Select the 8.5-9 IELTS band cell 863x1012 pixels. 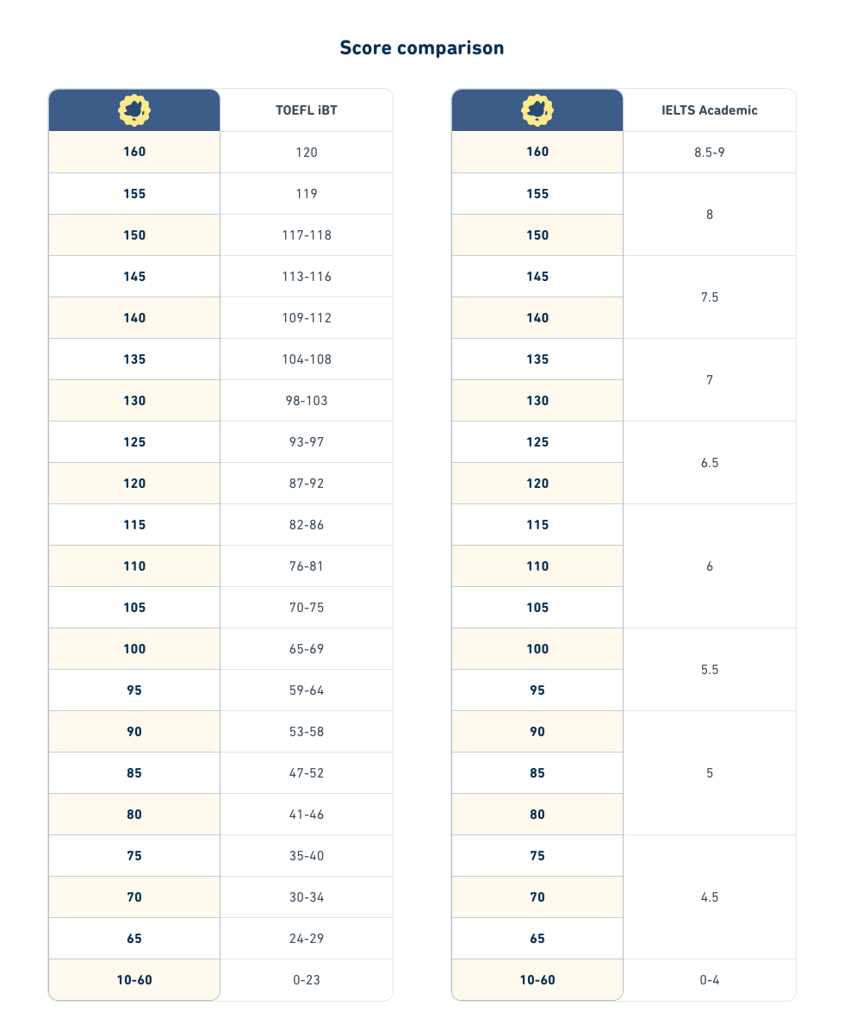coord(710,153)
